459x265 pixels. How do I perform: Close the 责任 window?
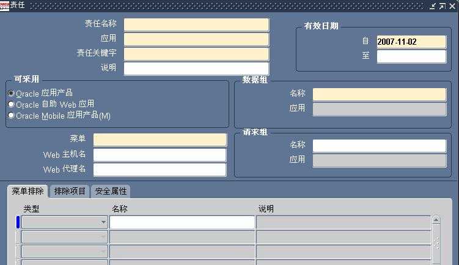[x=452, y=6]
